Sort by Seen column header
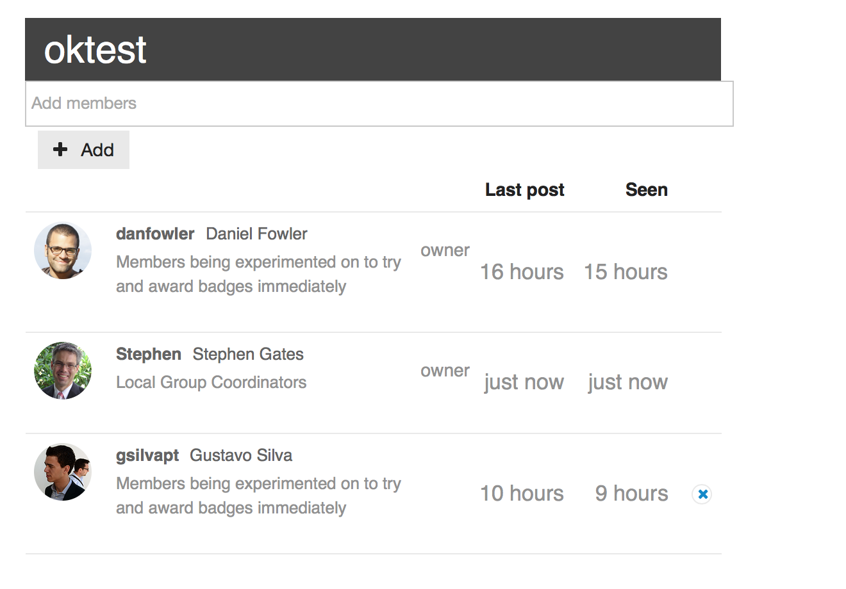The height and width of the screenshot is (589, 846). coord(646,190)
